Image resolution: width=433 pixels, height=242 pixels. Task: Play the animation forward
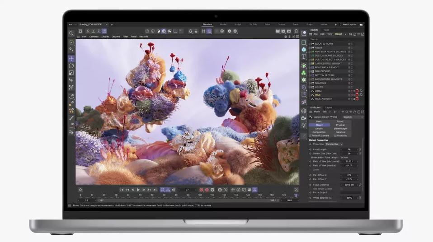coord(138,190)
